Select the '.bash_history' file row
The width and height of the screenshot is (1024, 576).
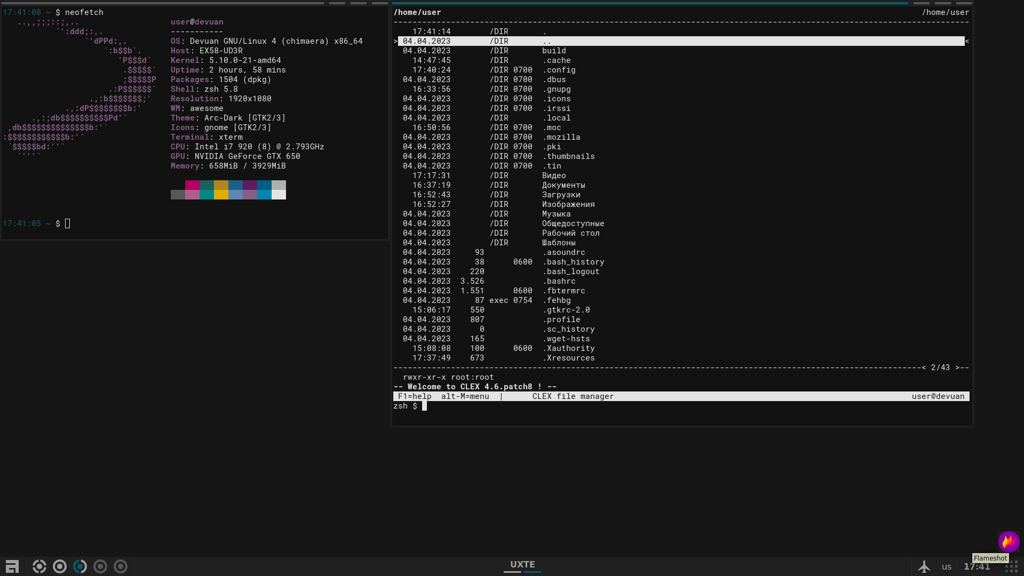681,262
